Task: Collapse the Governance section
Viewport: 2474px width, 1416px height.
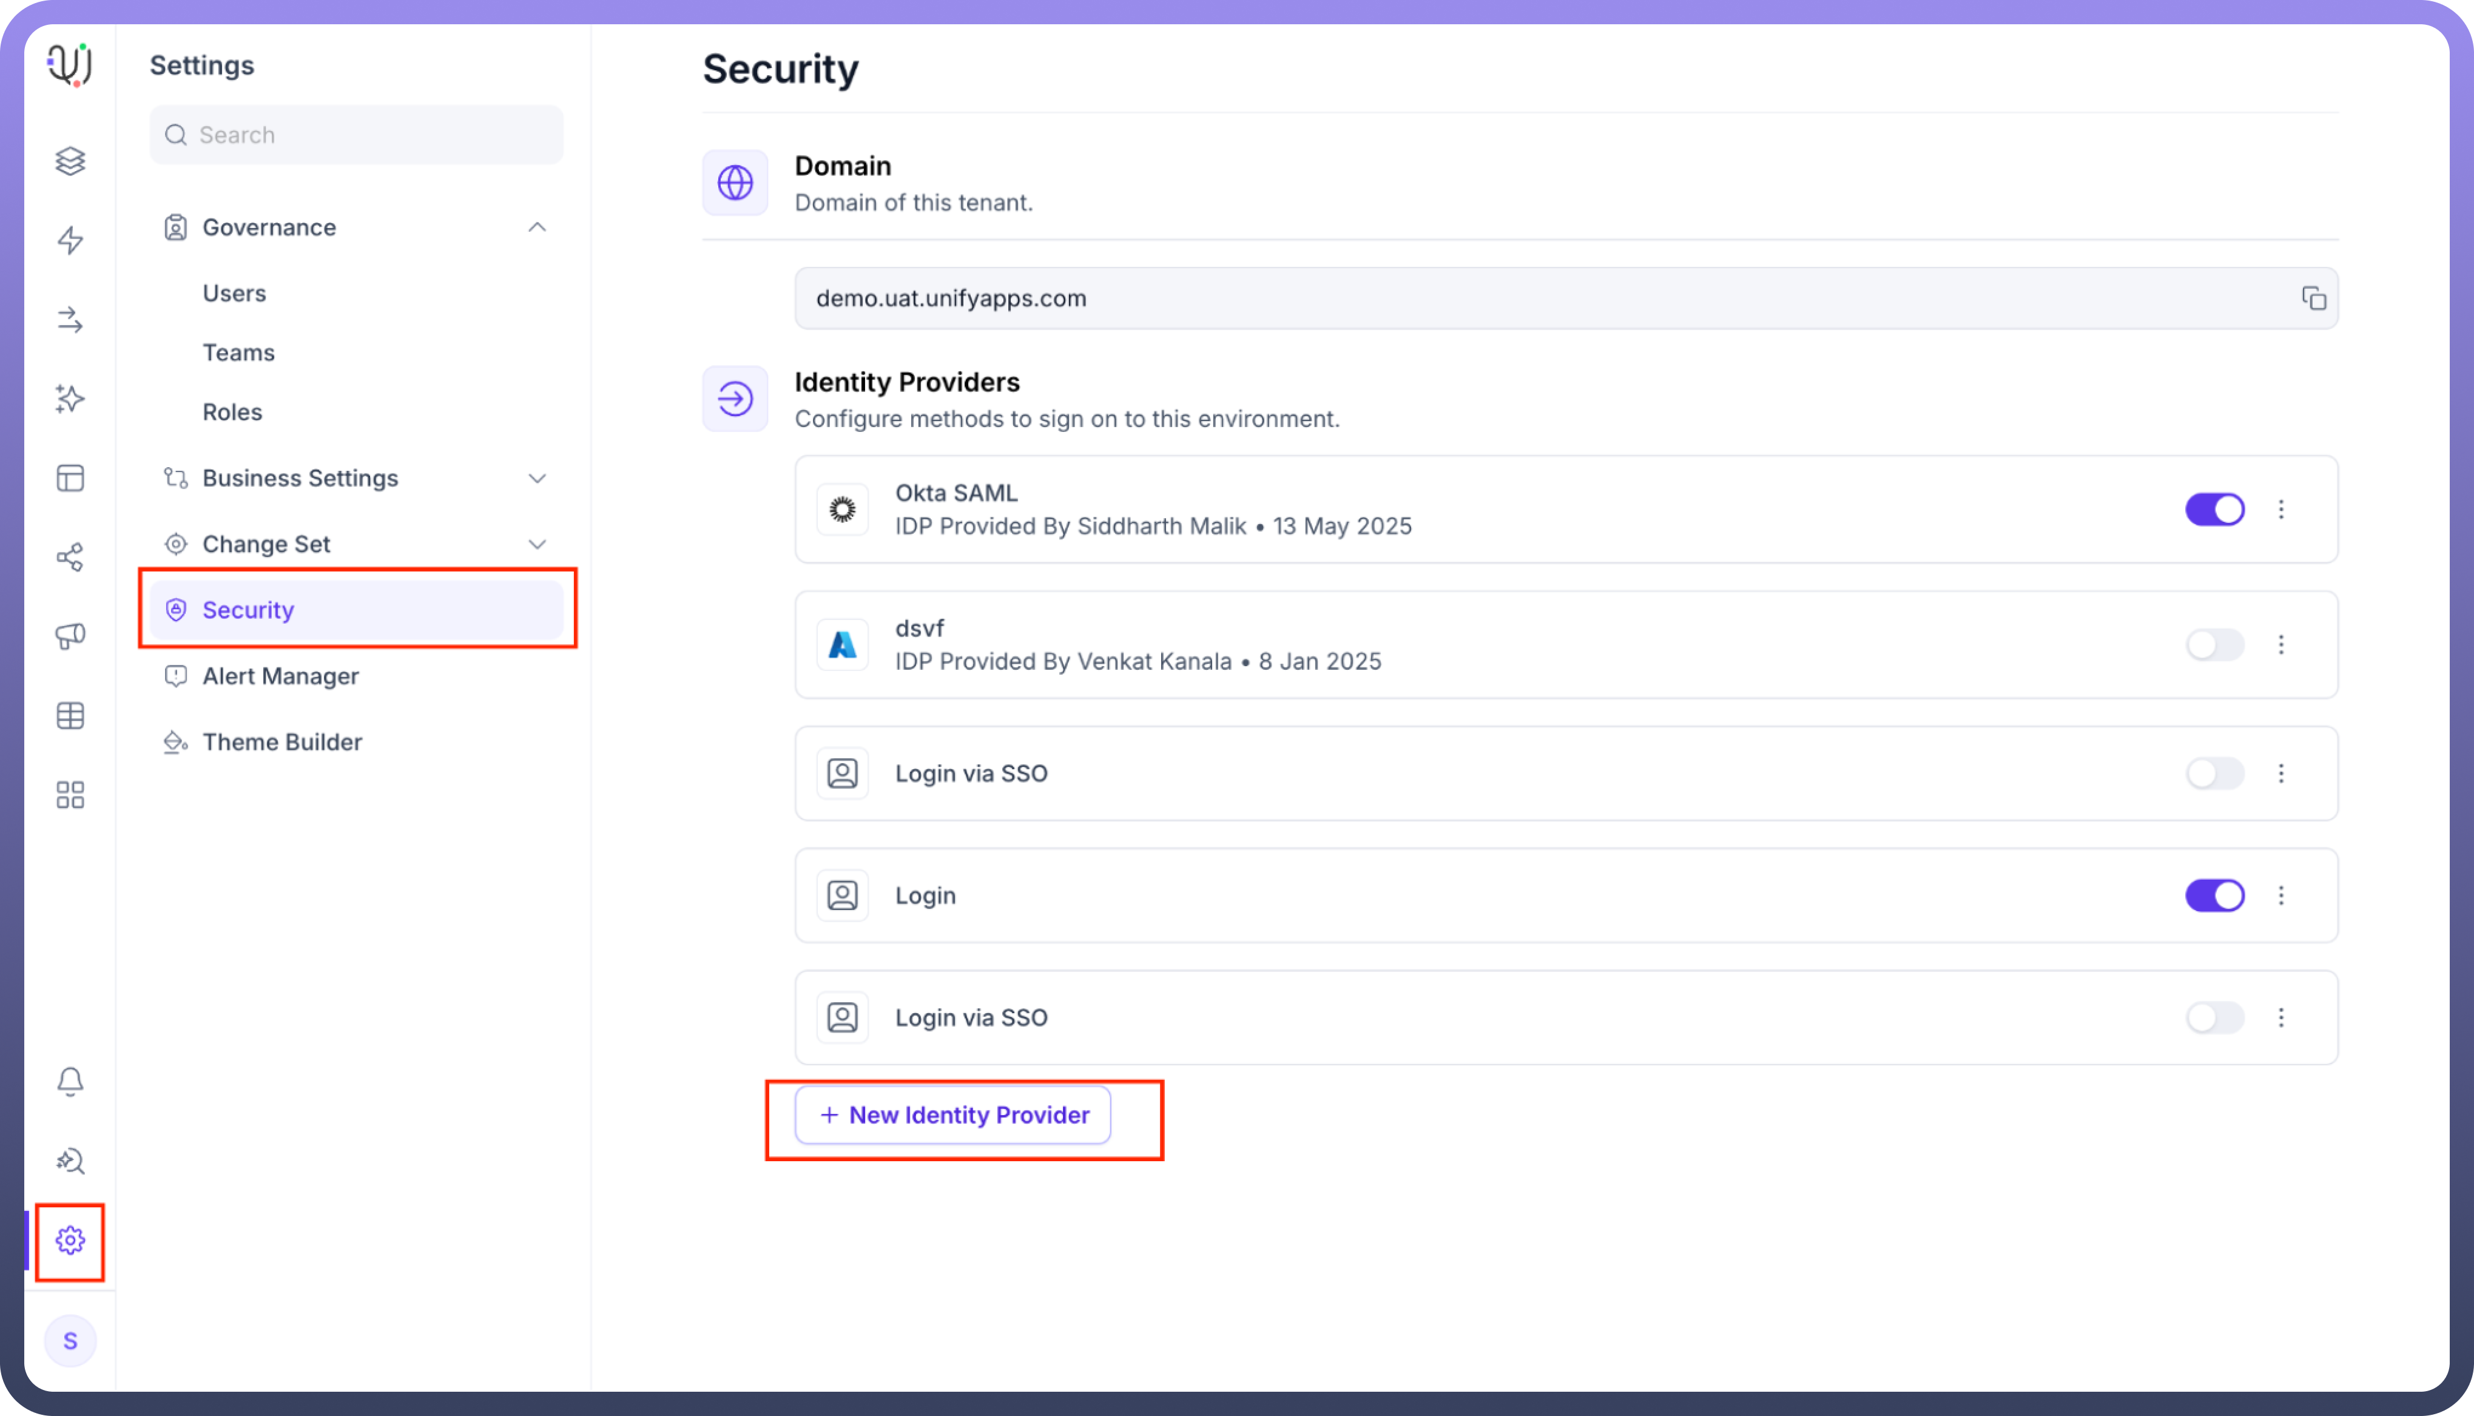Action: (537, 228)
